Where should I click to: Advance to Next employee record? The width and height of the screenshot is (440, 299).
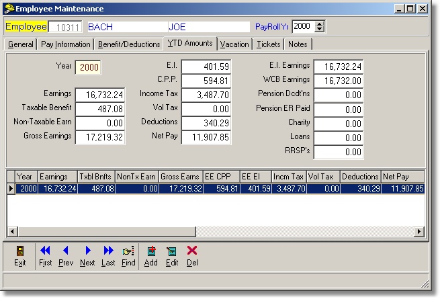87,255
